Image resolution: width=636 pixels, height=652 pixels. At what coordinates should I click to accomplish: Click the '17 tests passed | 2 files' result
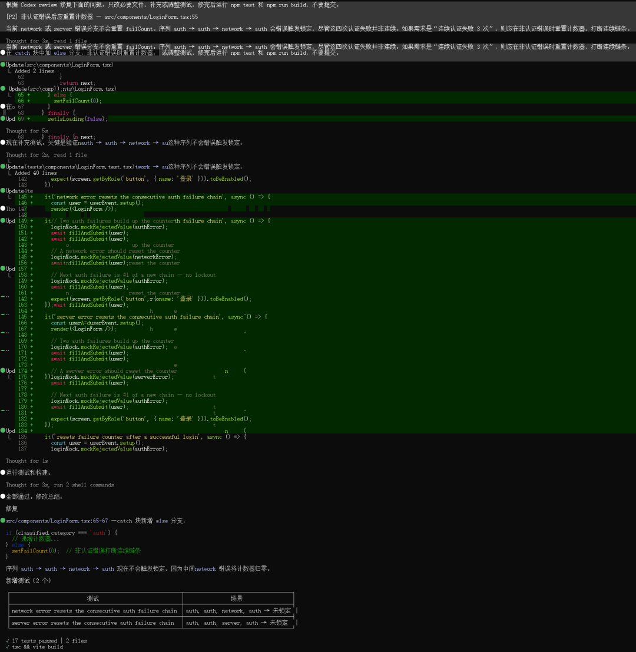(49, 641)
